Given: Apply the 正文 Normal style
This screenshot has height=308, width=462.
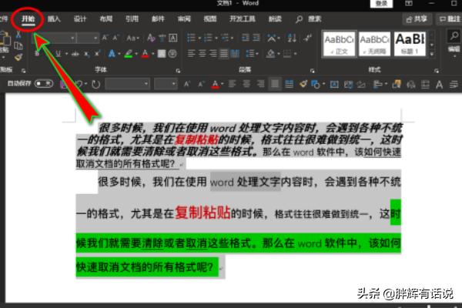Looking at the screenshot, I should [x=339, y=44].
